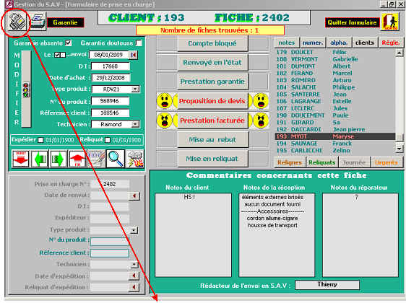Click the fax/print machine icon circled in red
Screen dimensions: 406x303
(17, 22)
